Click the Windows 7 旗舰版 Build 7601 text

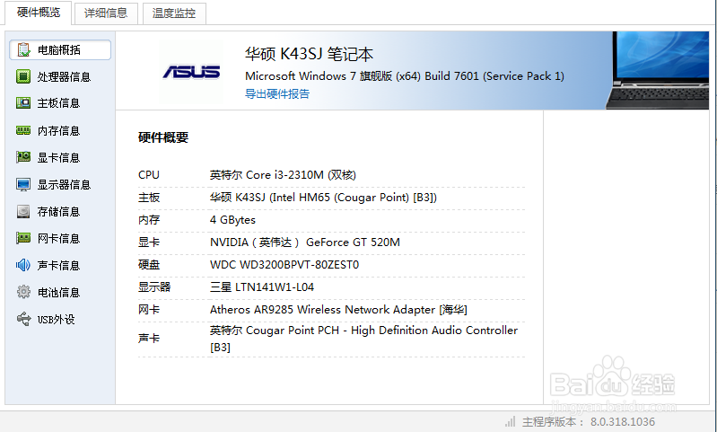pos(405,76)
